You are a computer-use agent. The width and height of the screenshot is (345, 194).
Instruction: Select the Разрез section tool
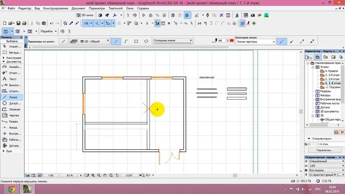[x=12, y=121]
